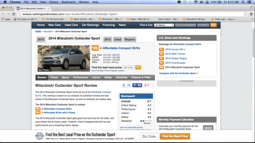Click the Time Machine clock icon
The height and width of the screenshot is (143, 255).
pyautogui.click(x=185, y=2)
